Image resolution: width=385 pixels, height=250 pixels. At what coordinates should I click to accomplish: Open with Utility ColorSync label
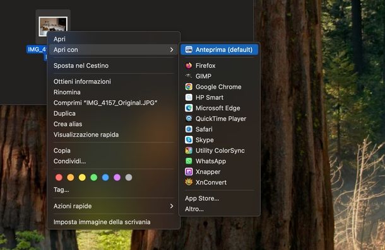point(220,151)
